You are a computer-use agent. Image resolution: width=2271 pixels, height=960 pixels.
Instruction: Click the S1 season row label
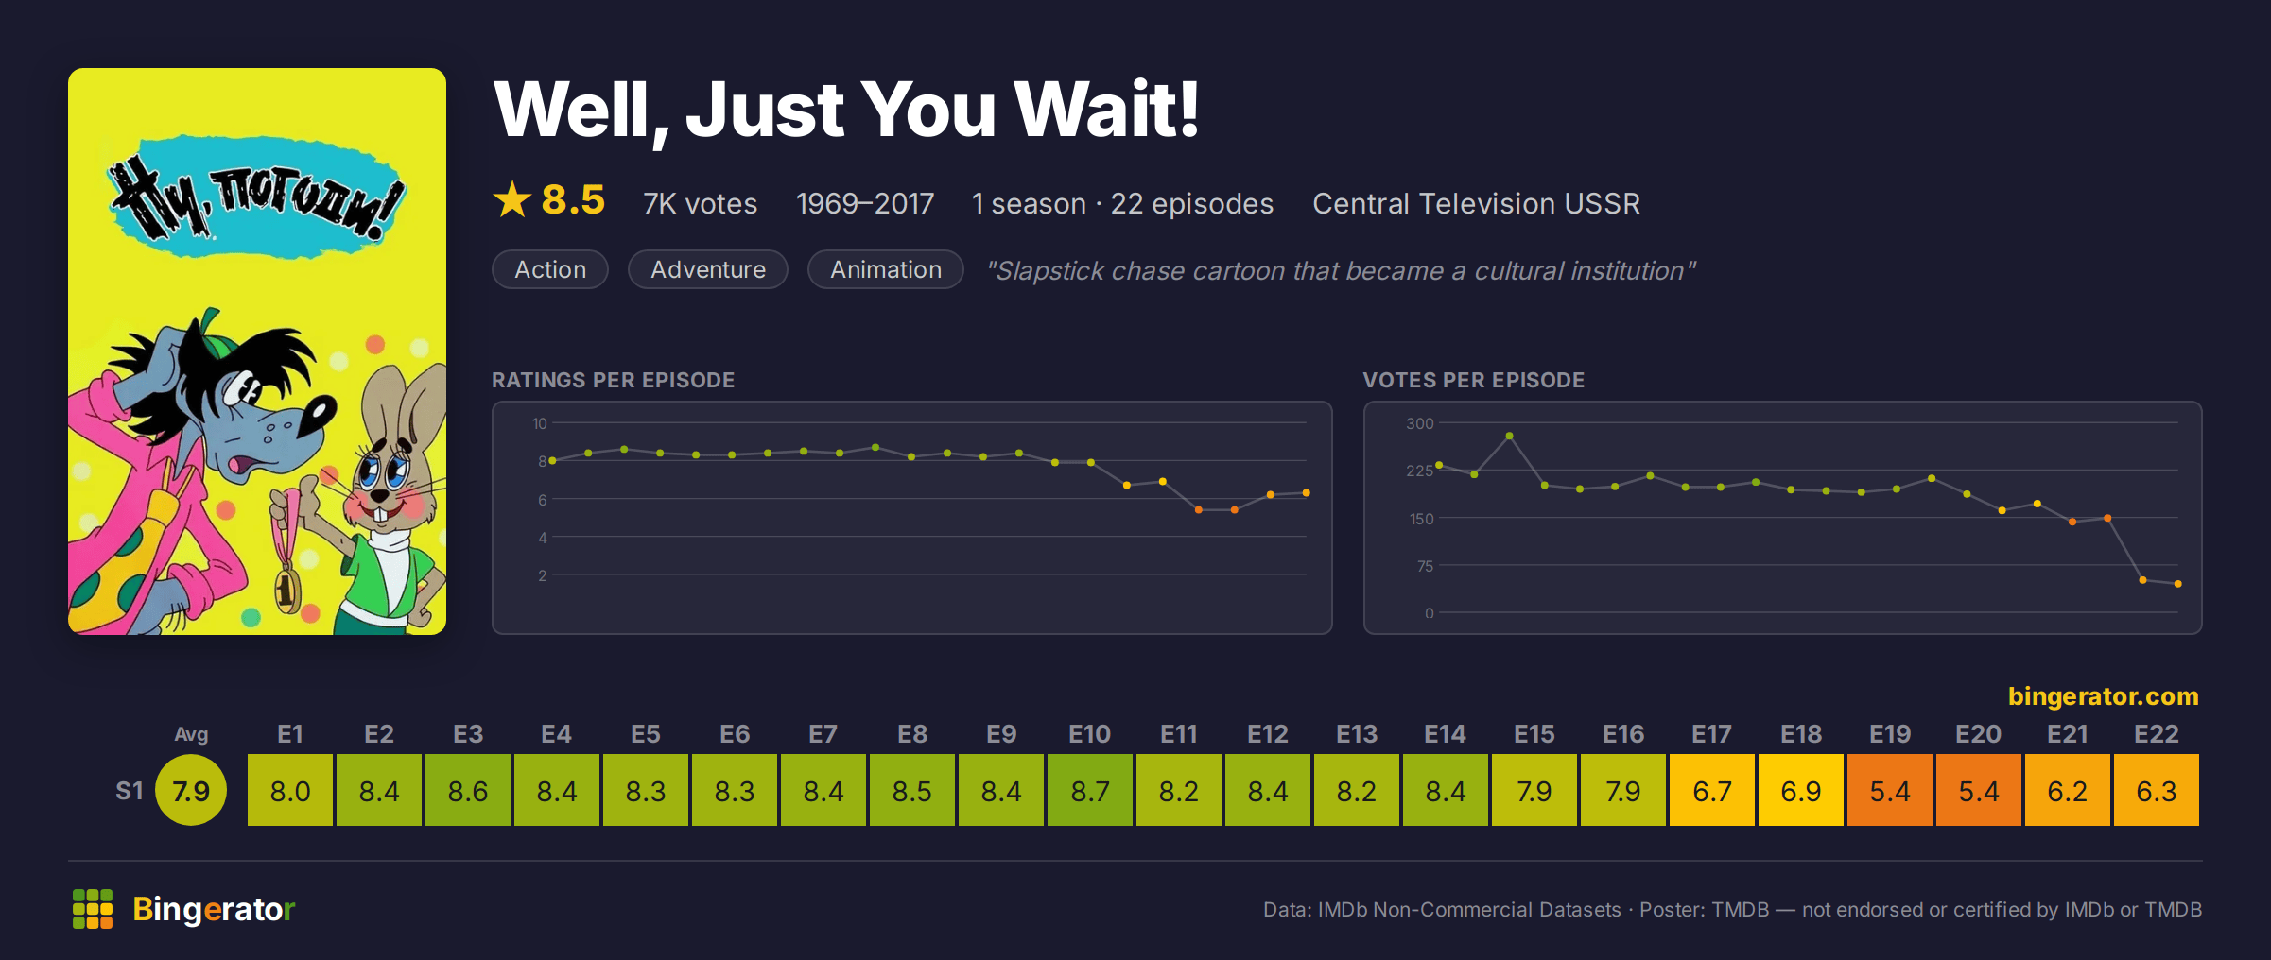(x=130, y=791)
